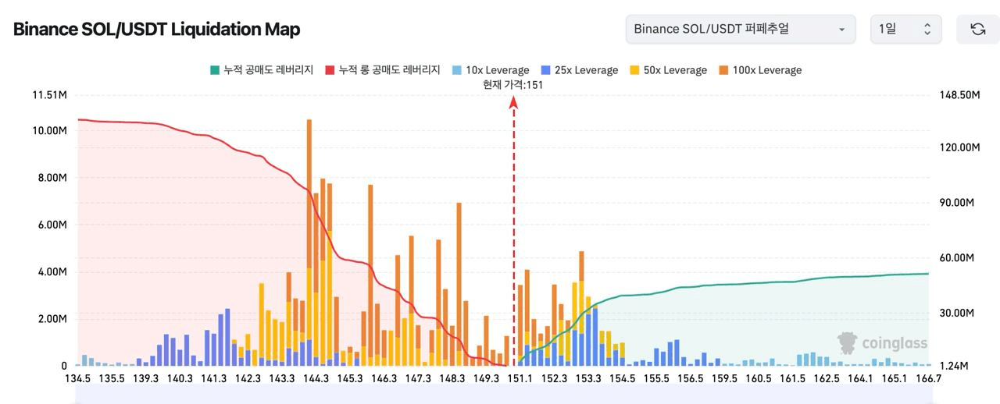Click the yellow 50x Leverage legend swatch
The width and height of the screenshot is (1000, 404).
pos(634,70)
